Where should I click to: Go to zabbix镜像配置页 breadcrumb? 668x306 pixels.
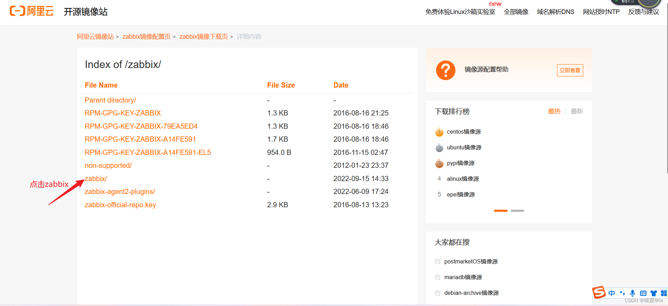click(x=147, y=37)
